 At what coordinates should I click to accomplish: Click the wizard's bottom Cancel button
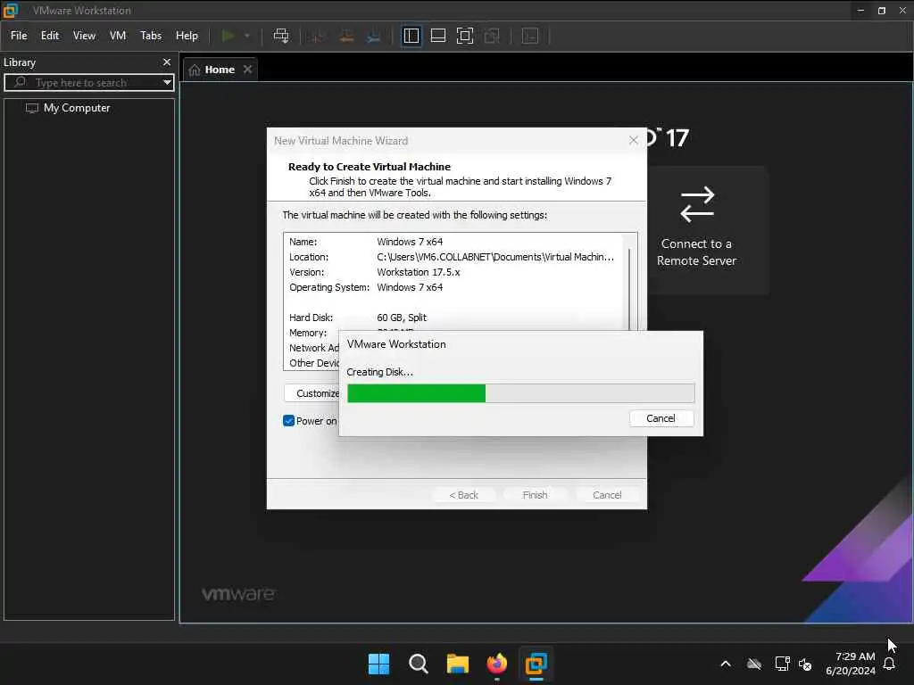[x=607, y=494]
